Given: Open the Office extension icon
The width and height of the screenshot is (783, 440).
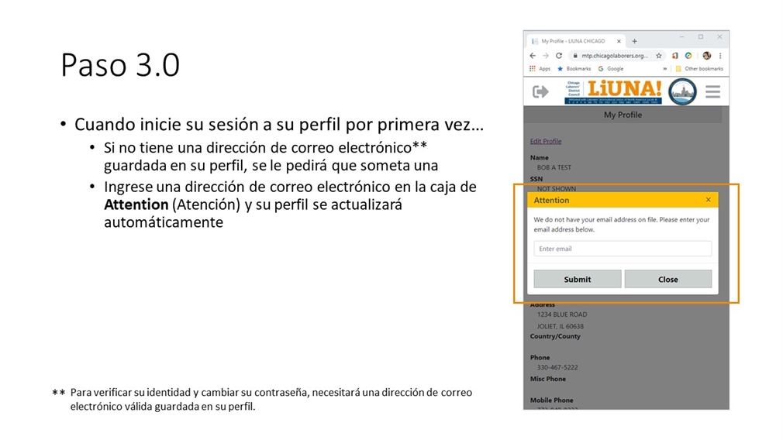Looking at the screenshot, I should 675,56.
